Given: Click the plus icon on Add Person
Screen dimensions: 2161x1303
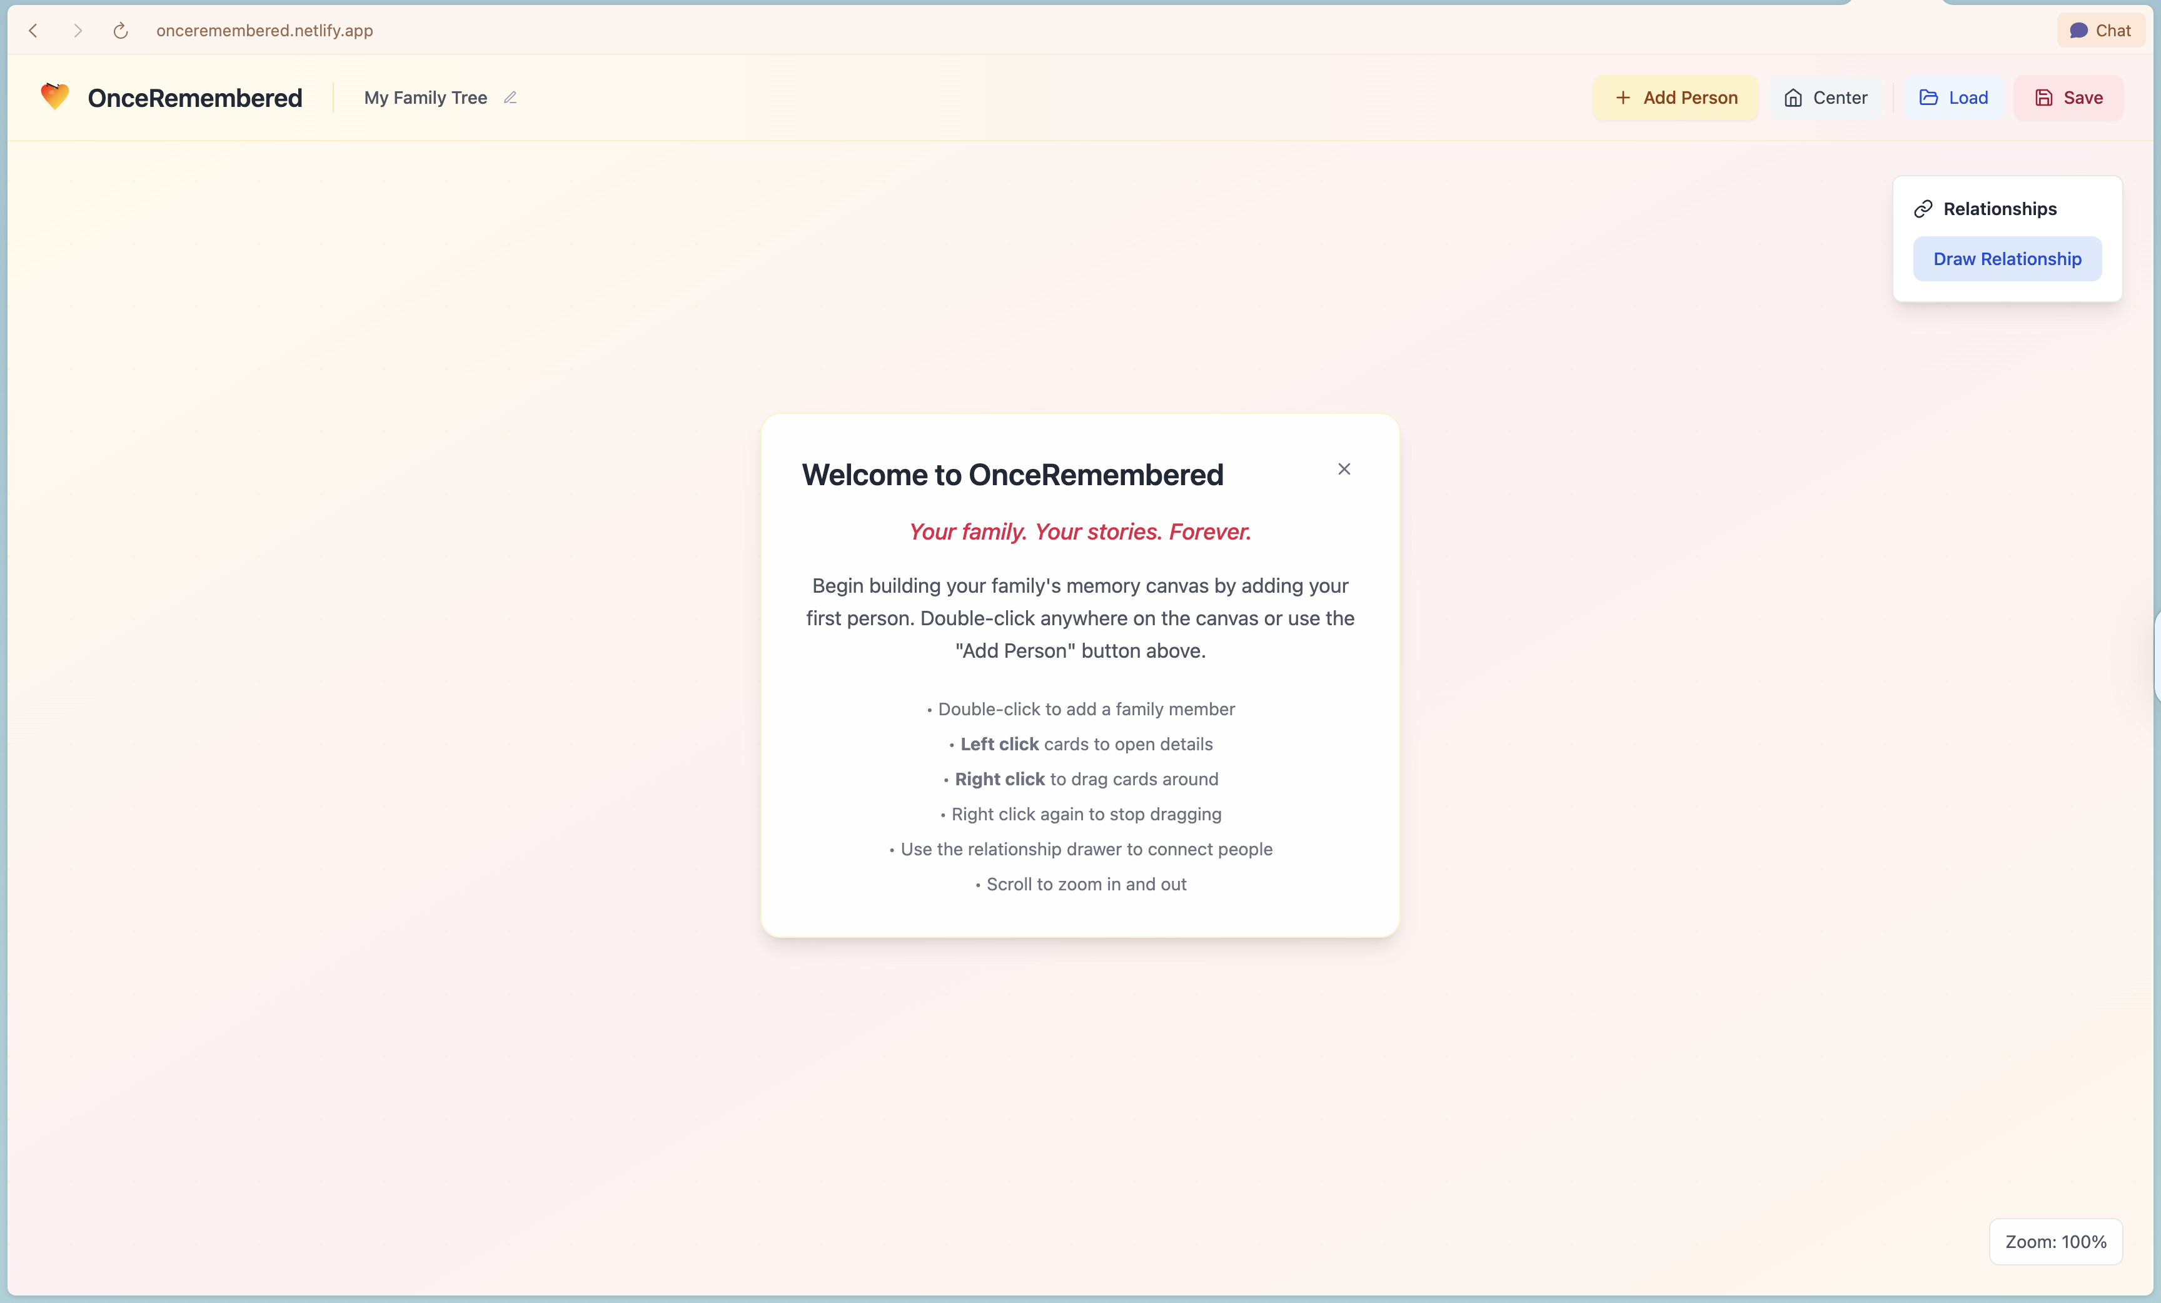Looking at the screenshot, I should pos(1623,98).
